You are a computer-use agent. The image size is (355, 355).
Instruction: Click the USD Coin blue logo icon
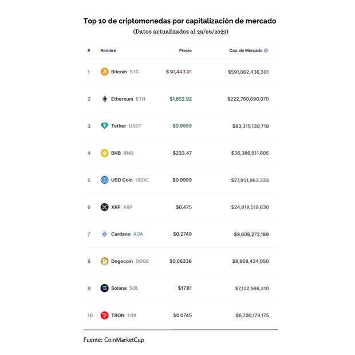tap(104, 180)
